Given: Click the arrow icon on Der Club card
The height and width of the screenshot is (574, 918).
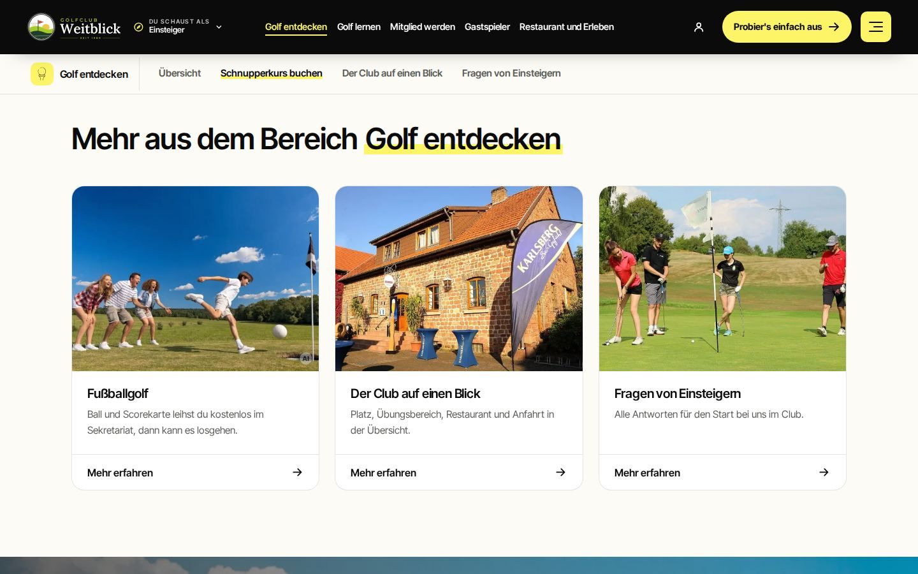Looking at the screenshot, I should 560,472.
